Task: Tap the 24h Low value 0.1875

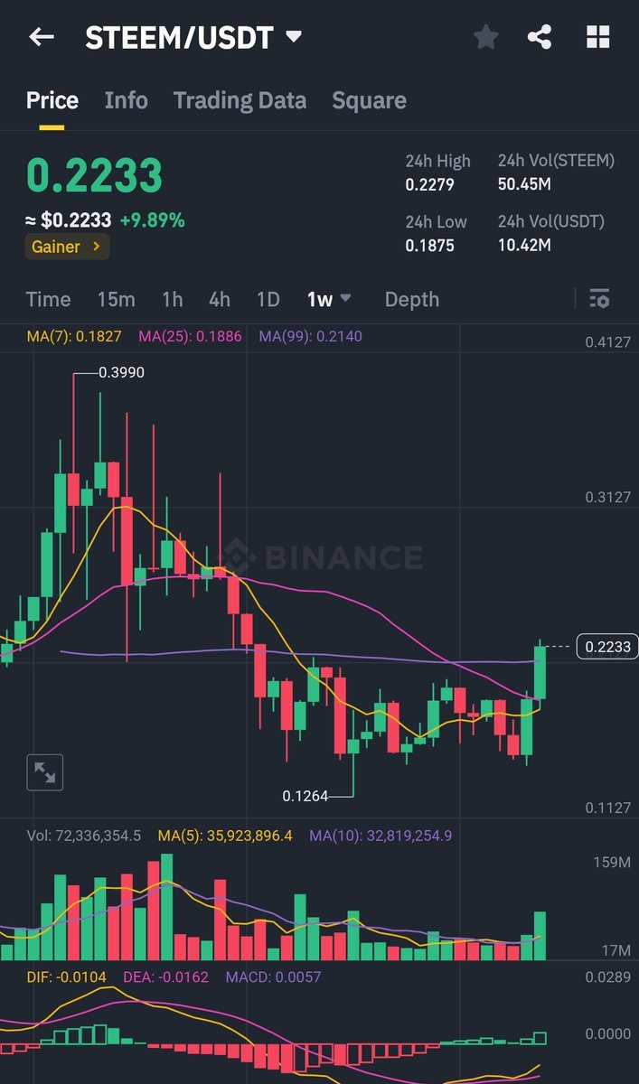Action: tap(429, 245)
